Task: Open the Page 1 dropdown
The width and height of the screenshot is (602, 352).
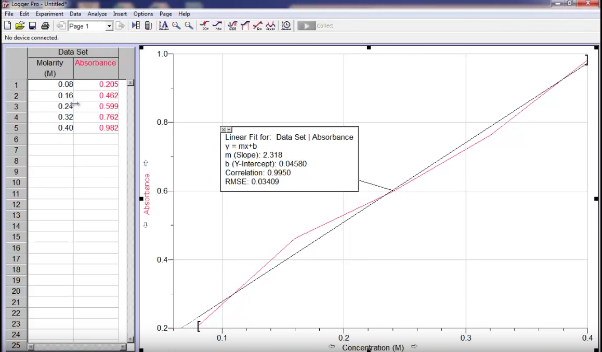Action: (x=109, y=26)
